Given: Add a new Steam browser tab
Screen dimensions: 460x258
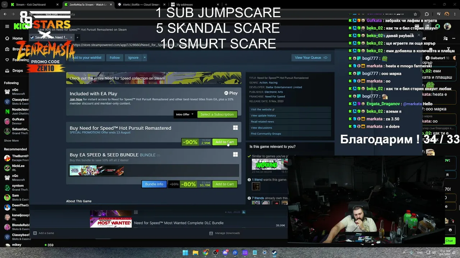Looking at the screenshot, I should [x=77, y=37].
